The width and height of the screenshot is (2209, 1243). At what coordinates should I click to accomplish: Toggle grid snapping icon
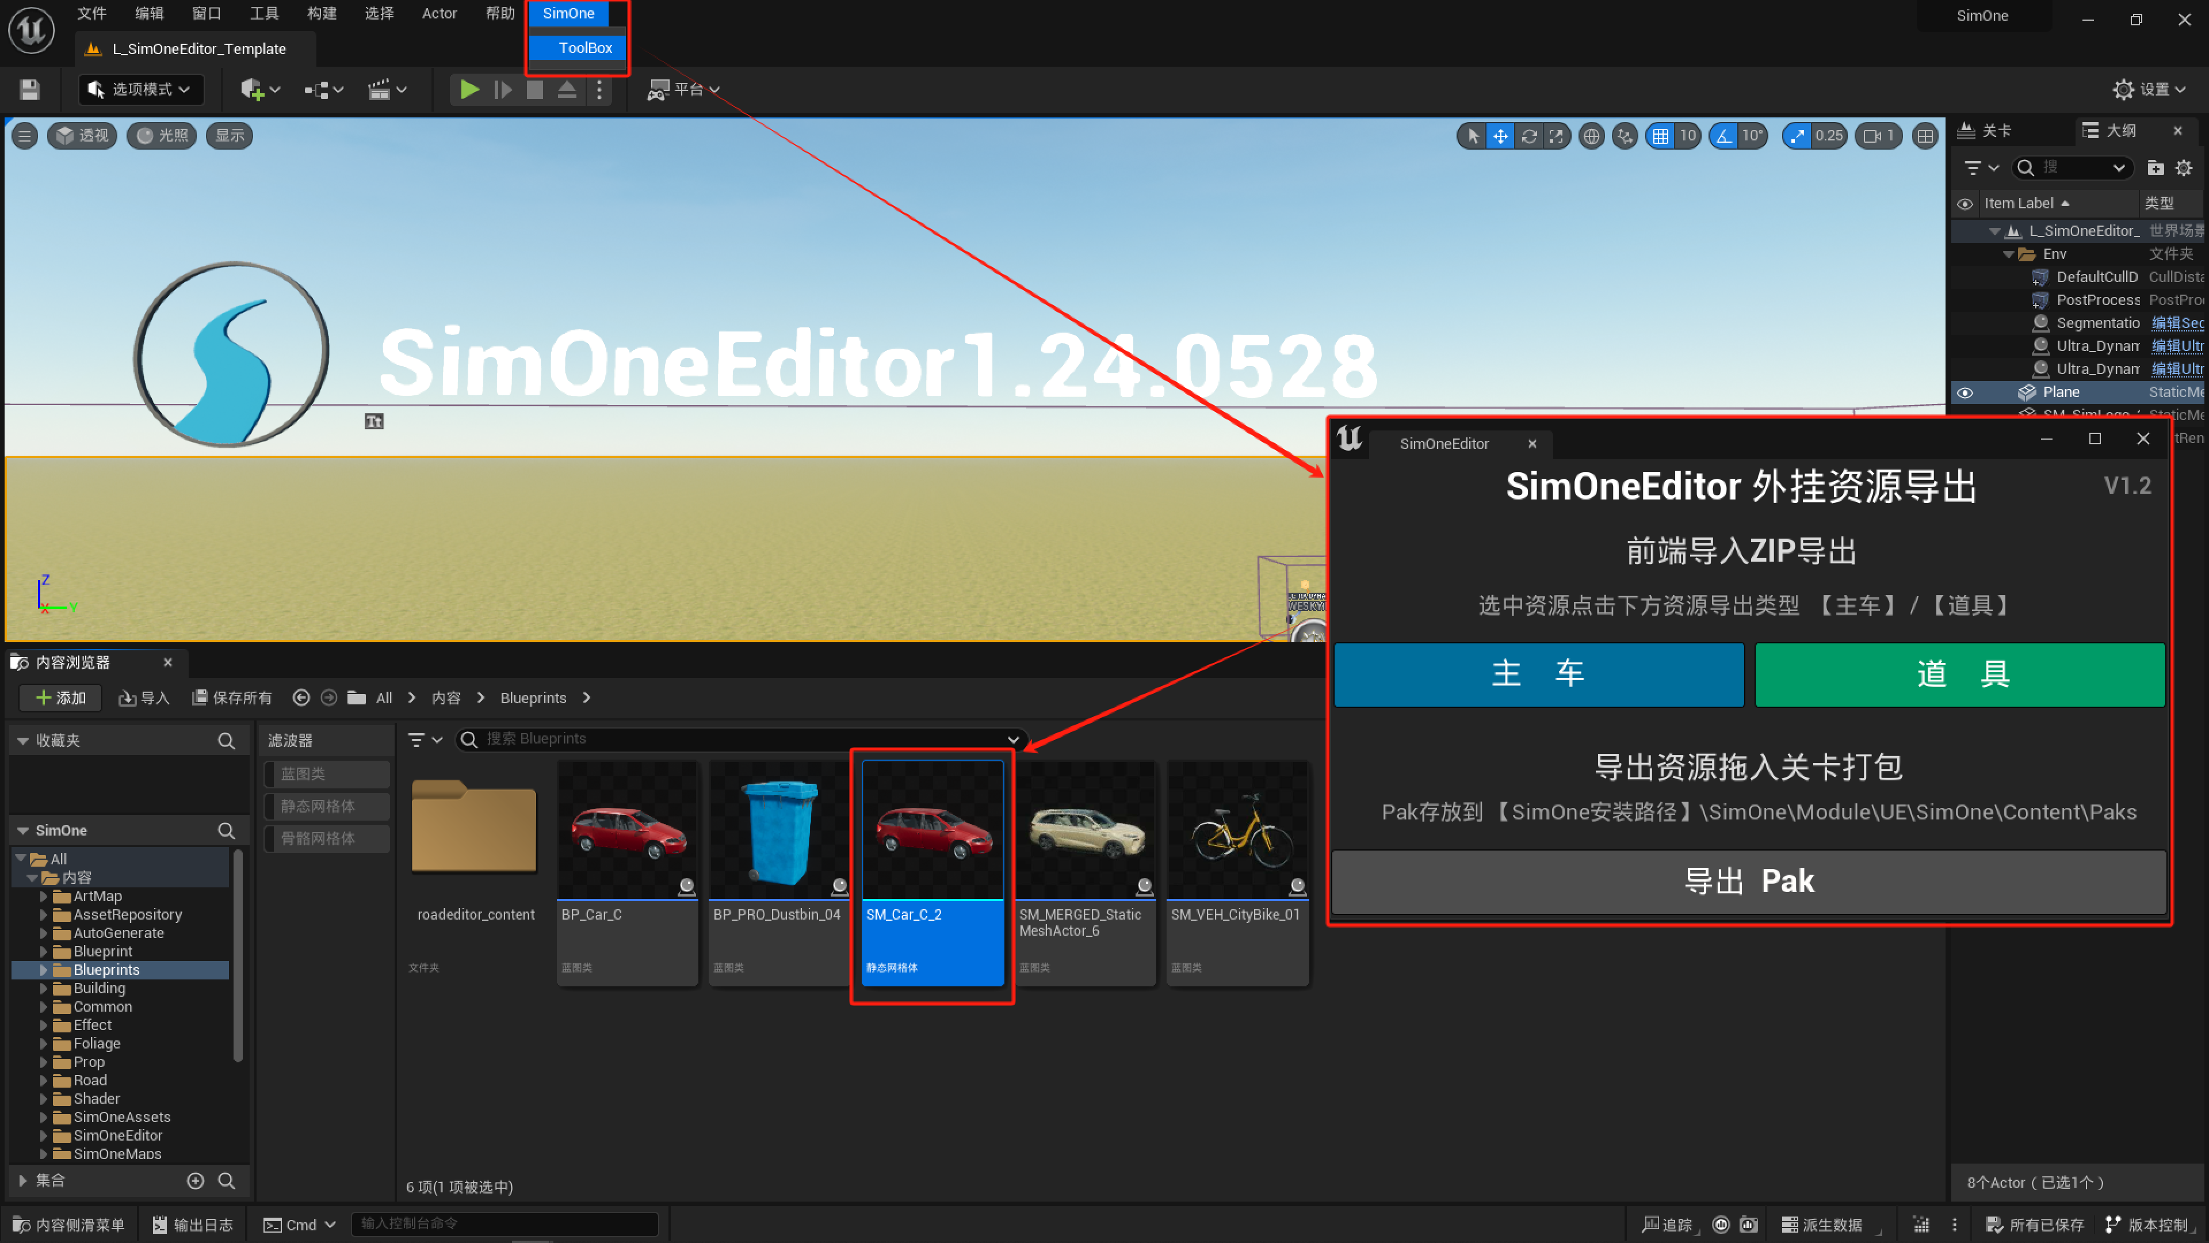pos(1661,136)
